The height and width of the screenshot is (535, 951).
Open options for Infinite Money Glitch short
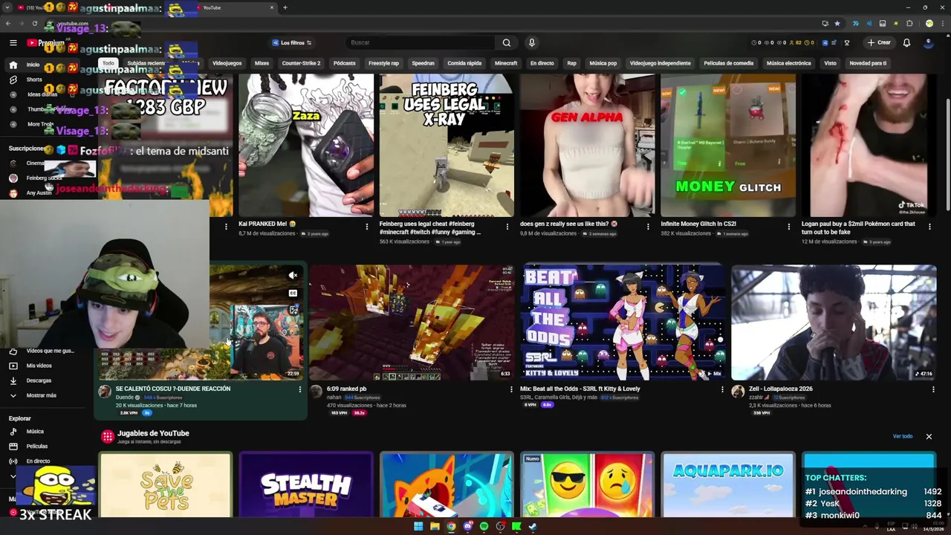pos(789,227)
